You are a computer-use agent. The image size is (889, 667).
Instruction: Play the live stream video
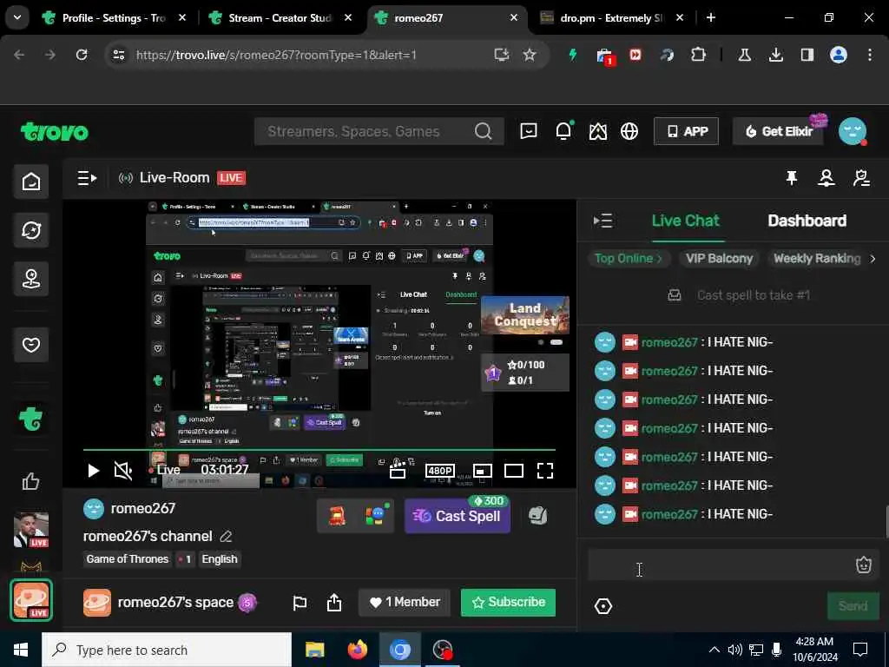click(94, 471)
